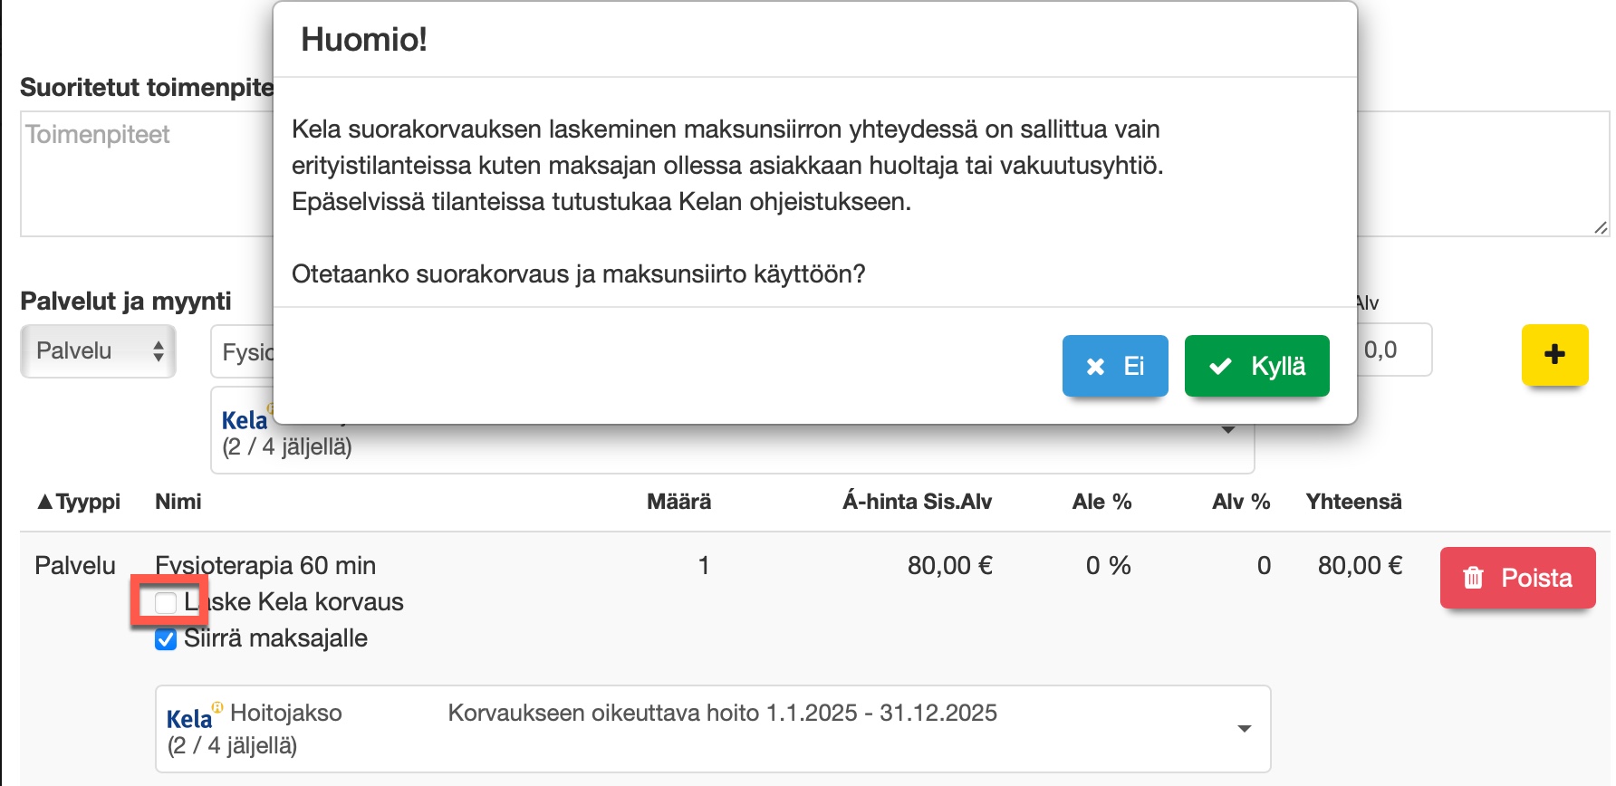Click the yellow plus add-row button

click(1554, 354)
